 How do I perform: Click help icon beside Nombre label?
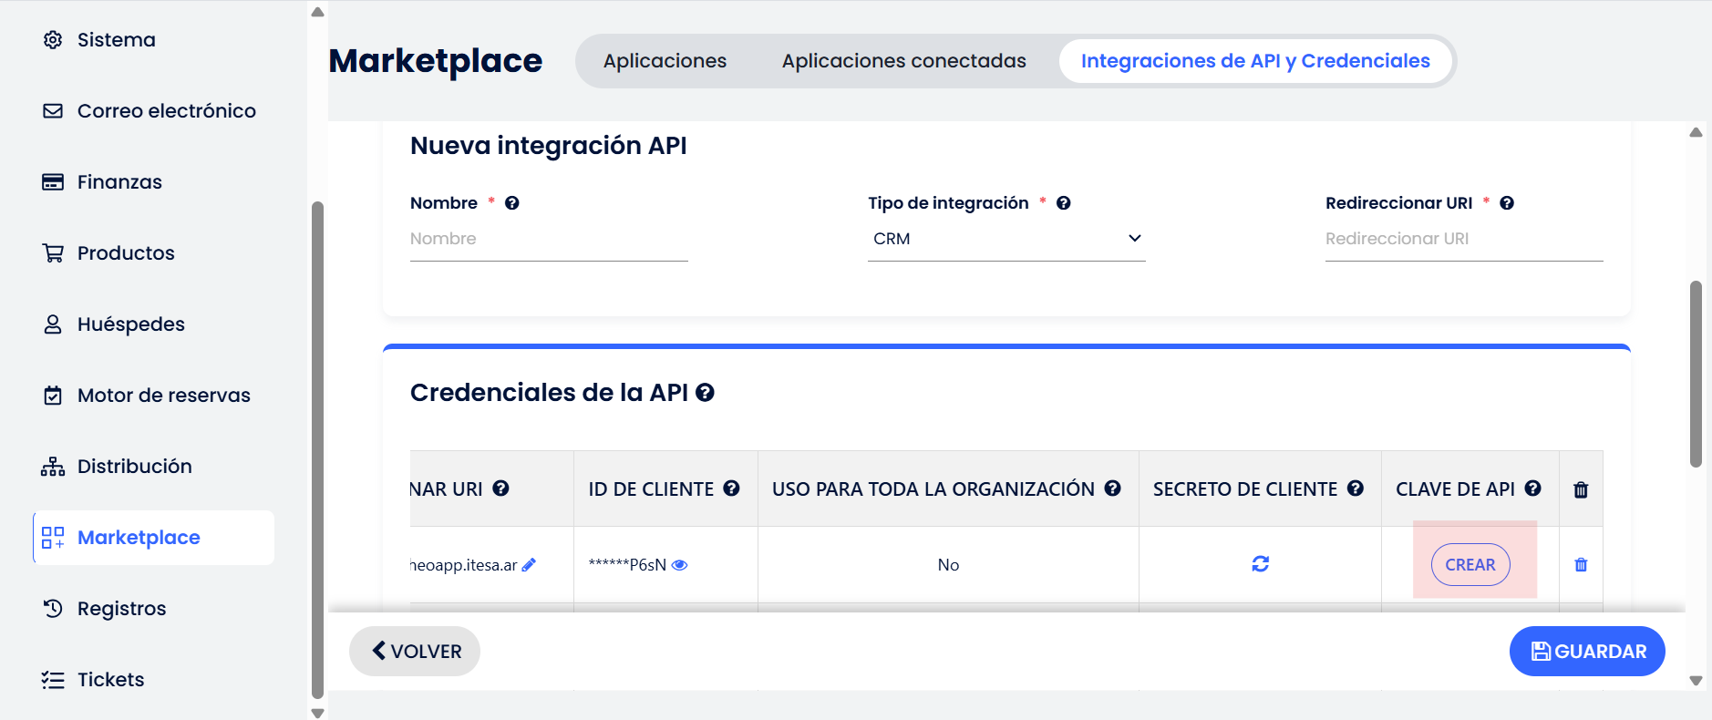(512, 203)
